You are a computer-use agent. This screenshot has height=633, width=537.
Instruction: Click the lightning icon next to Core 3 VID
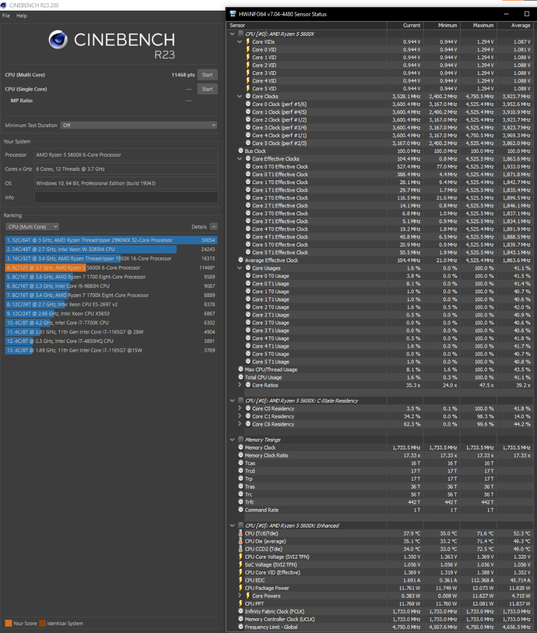[x=248, y=73]
